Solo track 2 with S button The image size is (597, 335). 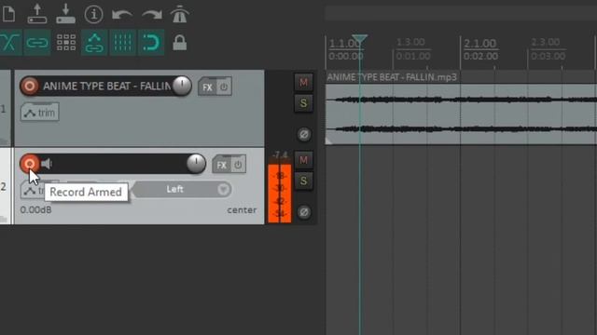[303, 181]
